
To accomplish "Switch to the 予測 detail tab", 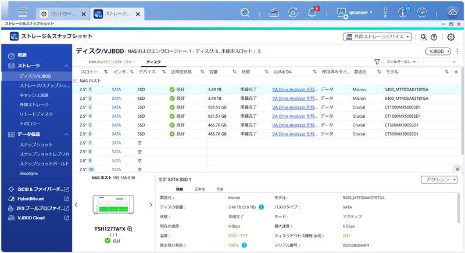I will [220, 189].
